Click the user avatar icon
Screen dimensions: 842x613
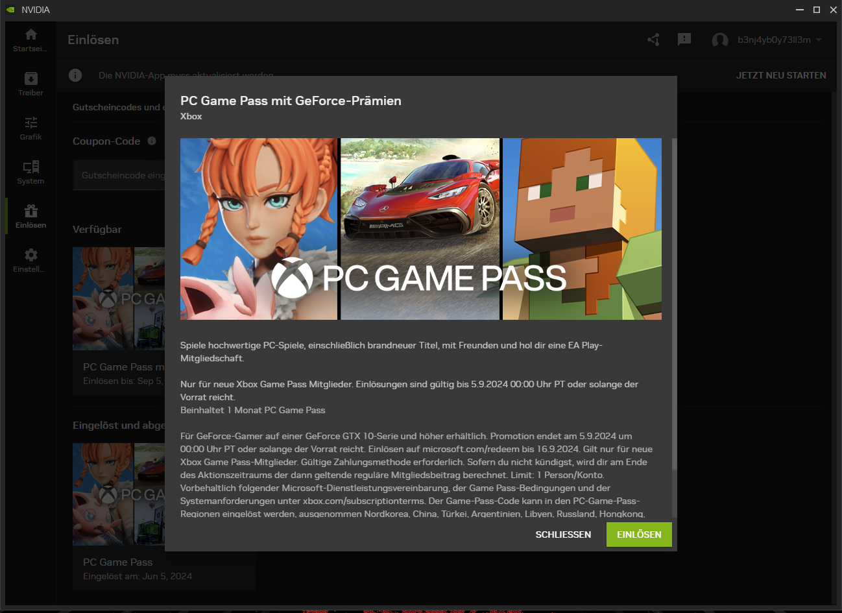pyautogui.click(x=719, y=40)
